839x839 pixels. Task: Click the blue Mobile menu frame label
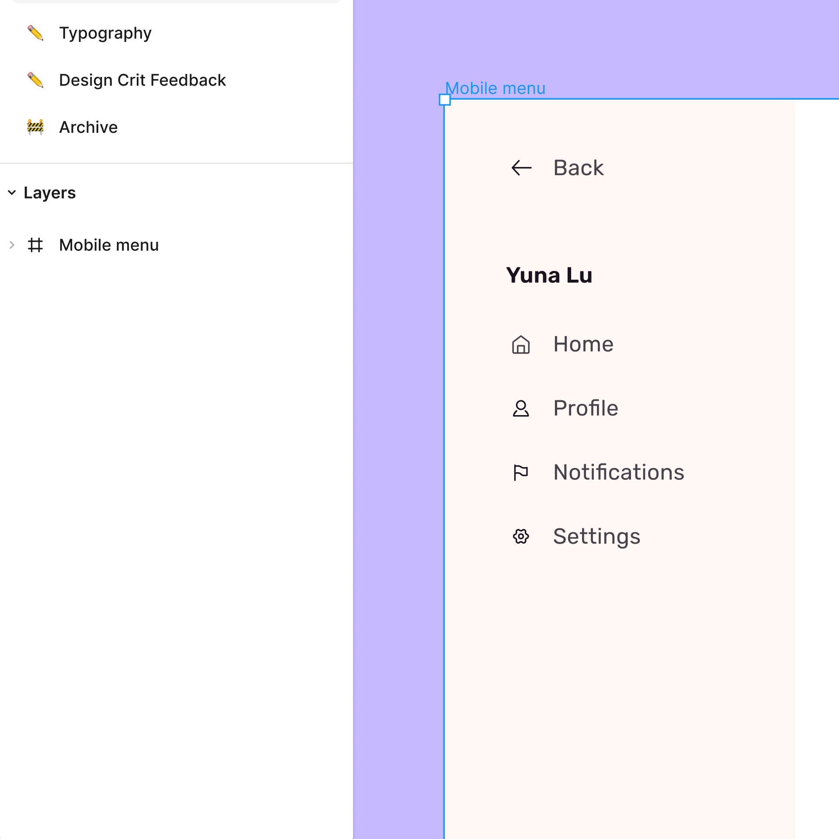click(495, 88)
